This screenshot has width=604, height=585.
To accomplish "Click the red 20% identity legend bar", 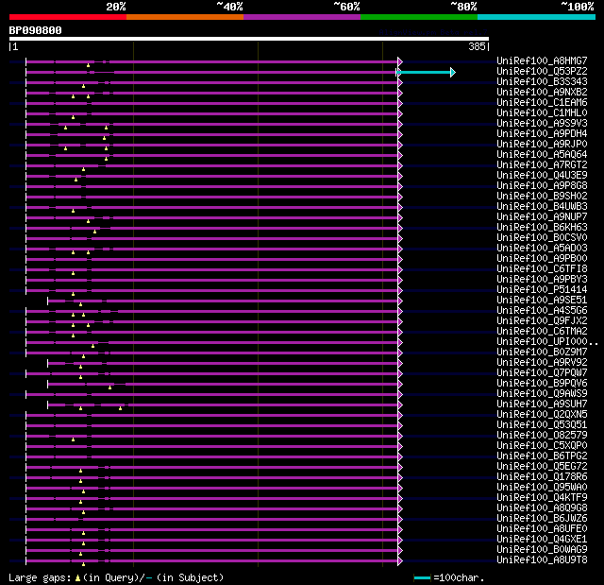I will [68, 17].
